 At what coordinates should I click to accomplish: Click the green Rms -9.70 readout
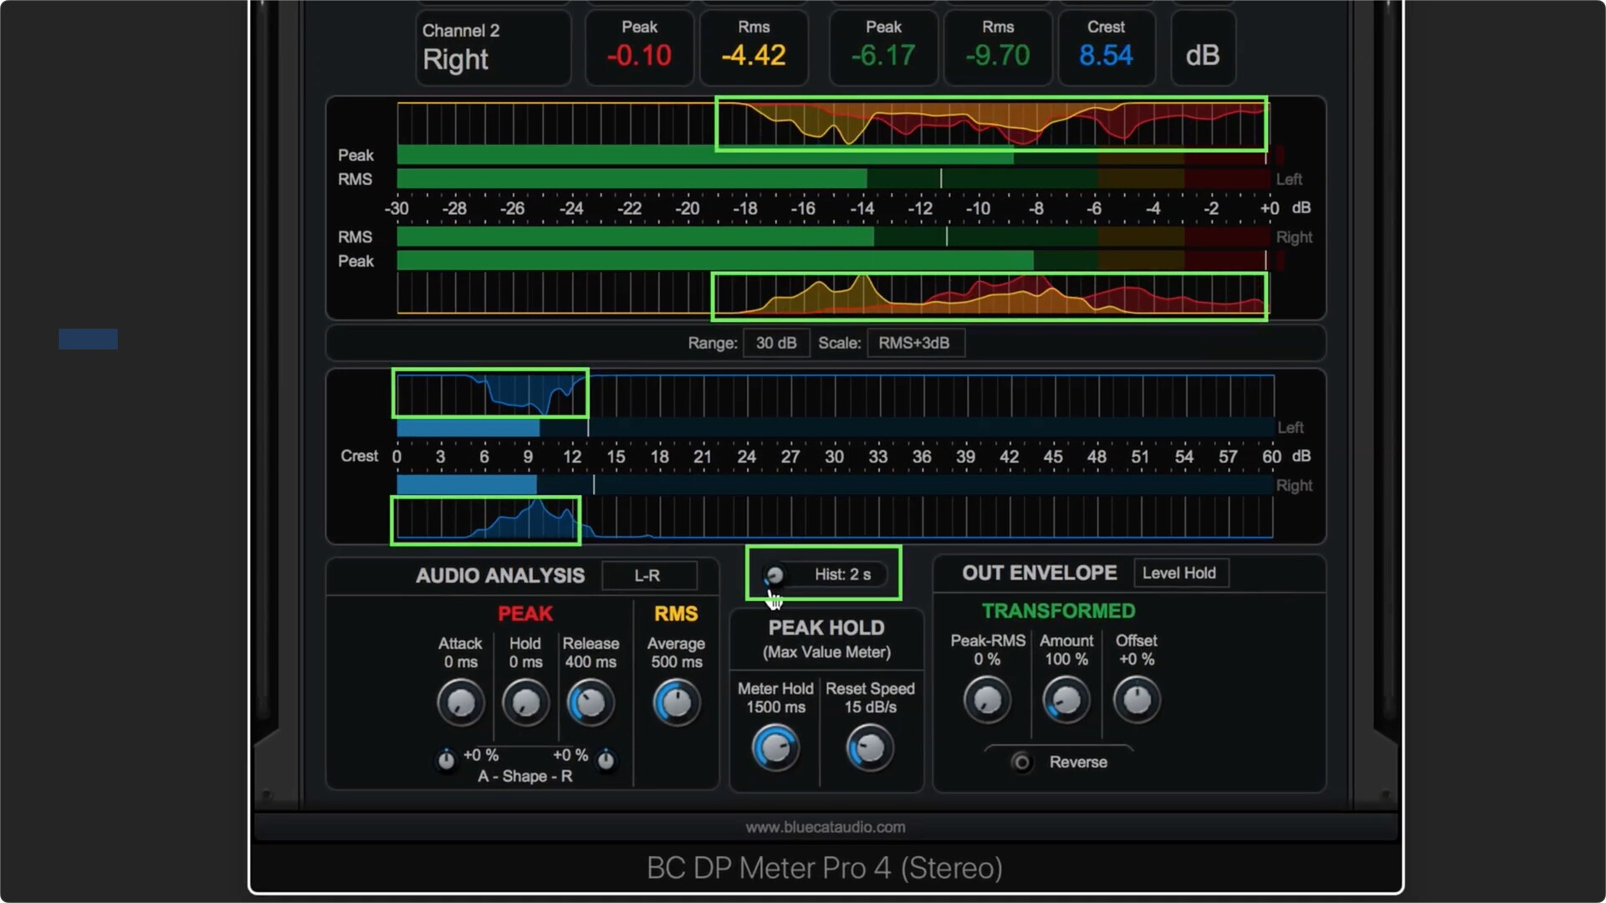998,48
